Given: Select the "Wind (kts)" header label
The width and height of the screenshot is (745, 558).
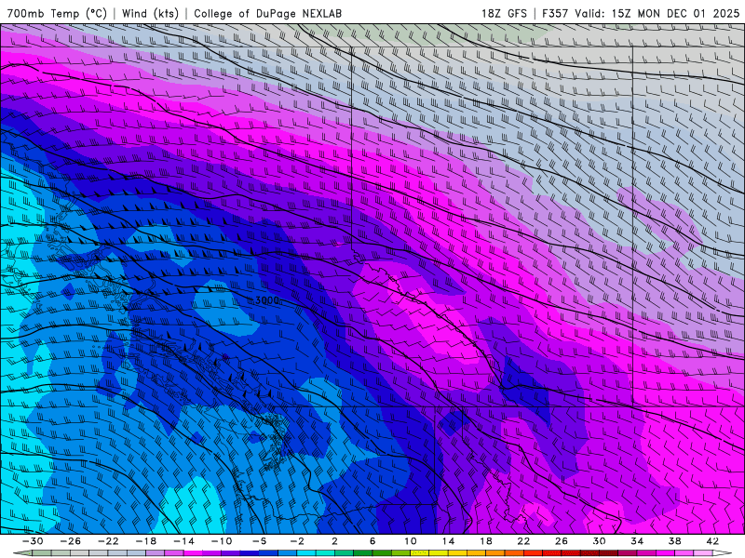Looking at the screenshot, I should pyautogui.click(x=150, y=13).
